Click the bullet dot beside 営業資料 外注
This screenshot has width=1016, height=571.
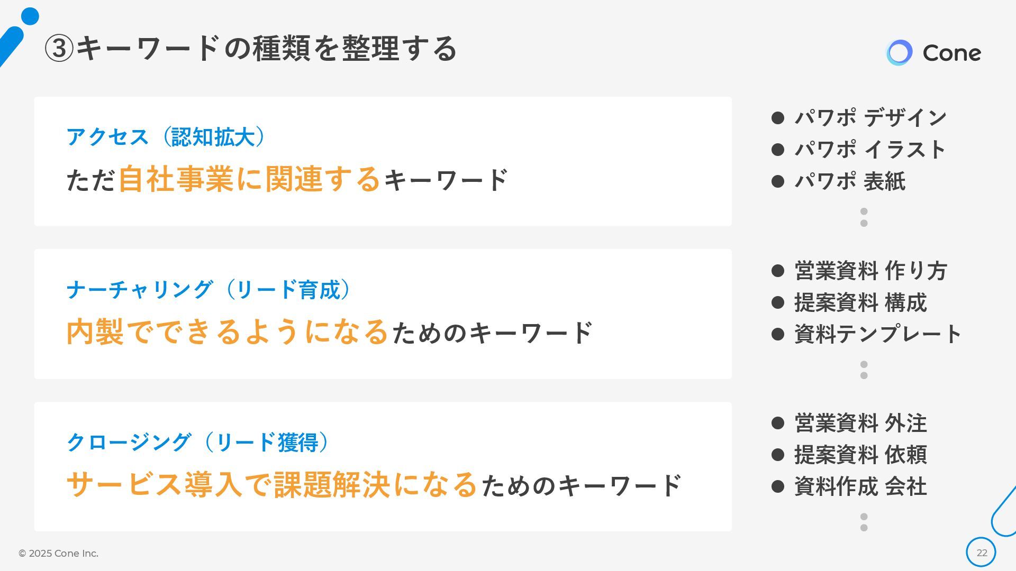[777, 423]
